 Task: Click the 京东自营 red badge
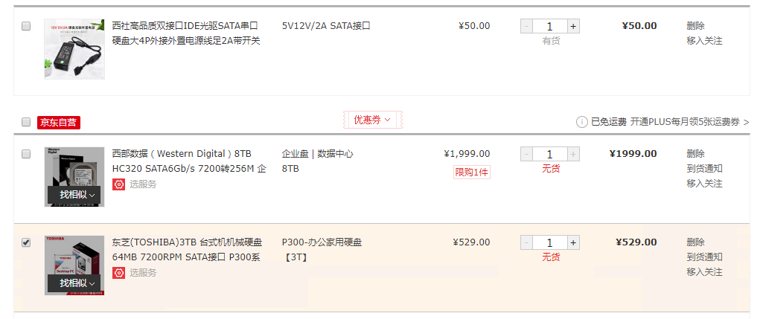(58, 122)
